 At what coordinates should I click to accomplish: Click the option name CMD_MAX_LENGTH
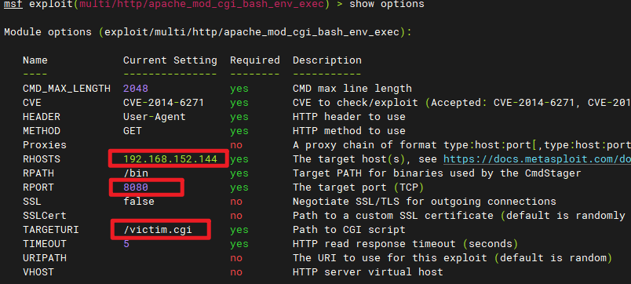(67, 89)
